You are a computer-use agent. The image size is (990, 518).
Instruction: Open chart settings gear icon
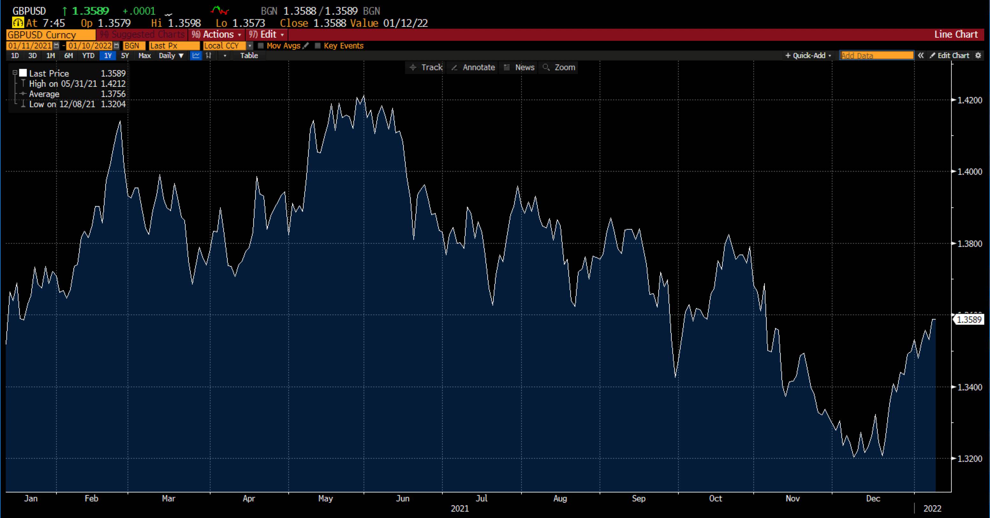(979, 56)
